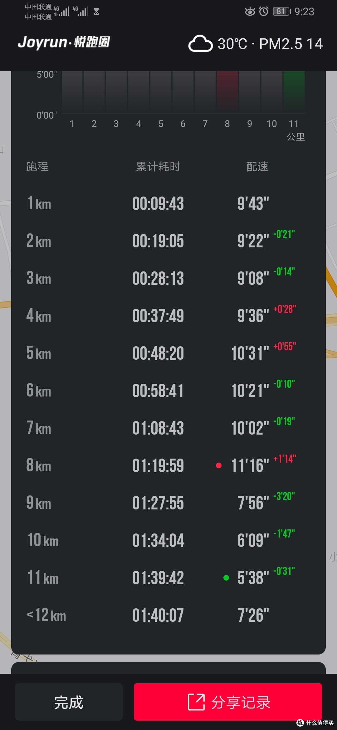Tap the eye comfort status icon
The width and height of the screenshot is (337, 730).
250,12
